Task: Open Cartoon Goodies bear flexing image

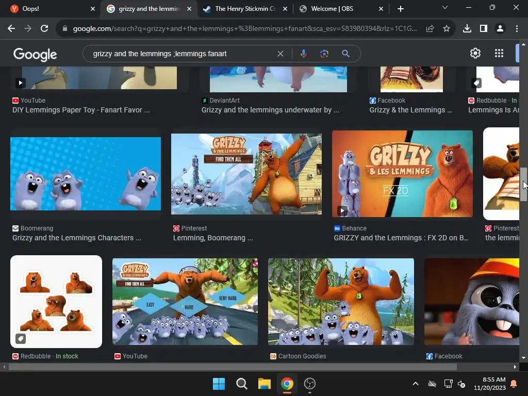Action: click(341, 302)
